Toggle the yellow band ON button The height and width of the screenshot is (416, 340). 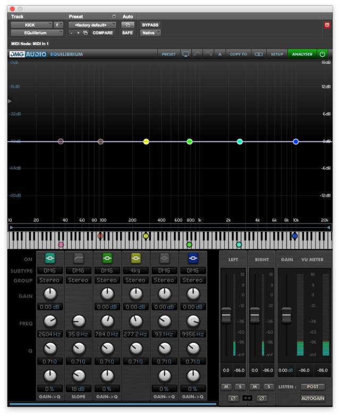coord(136,258)
